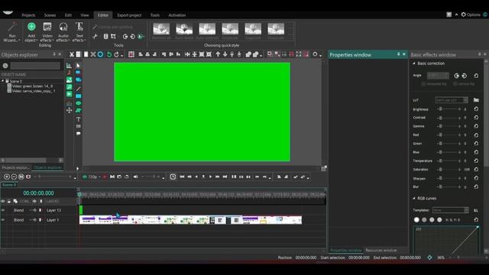
Task: Select the white RGB curve channel circle
Action: (416, 220)
